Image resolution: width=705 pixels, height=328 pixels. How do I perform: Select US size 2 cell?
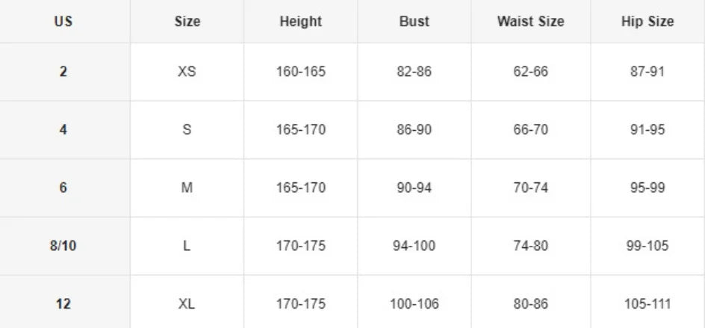(63, 72)
